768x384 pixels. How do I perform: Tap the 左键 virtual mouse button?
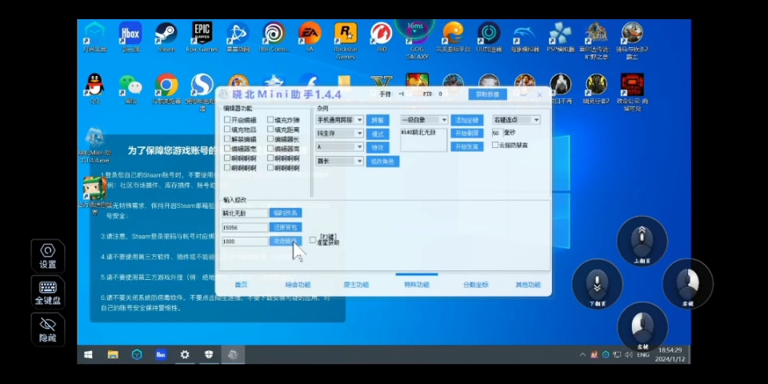click(x=642, y=326)
